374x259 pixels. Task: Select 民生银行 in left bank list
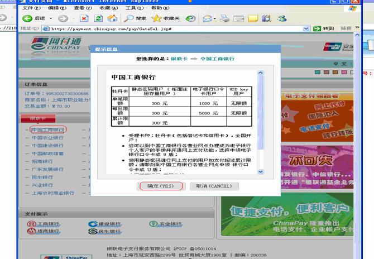pos(42,177)
